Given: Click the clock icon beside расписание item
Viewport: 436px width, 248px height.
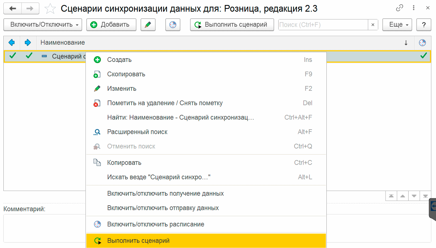Looking at the screenshot, I should click(97, 224).
